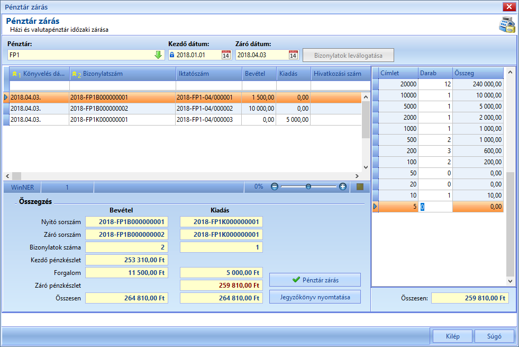Click the zoom in plus icon
Image resolution: width=519 pixels, height=347 pixels.
tap(343, 186)
